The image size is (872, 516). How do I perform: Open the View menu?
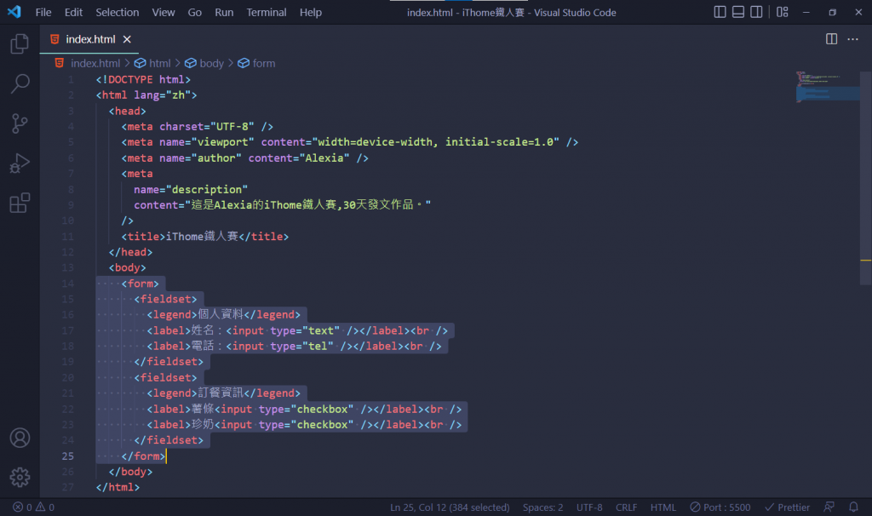click(x=163, y=12)
